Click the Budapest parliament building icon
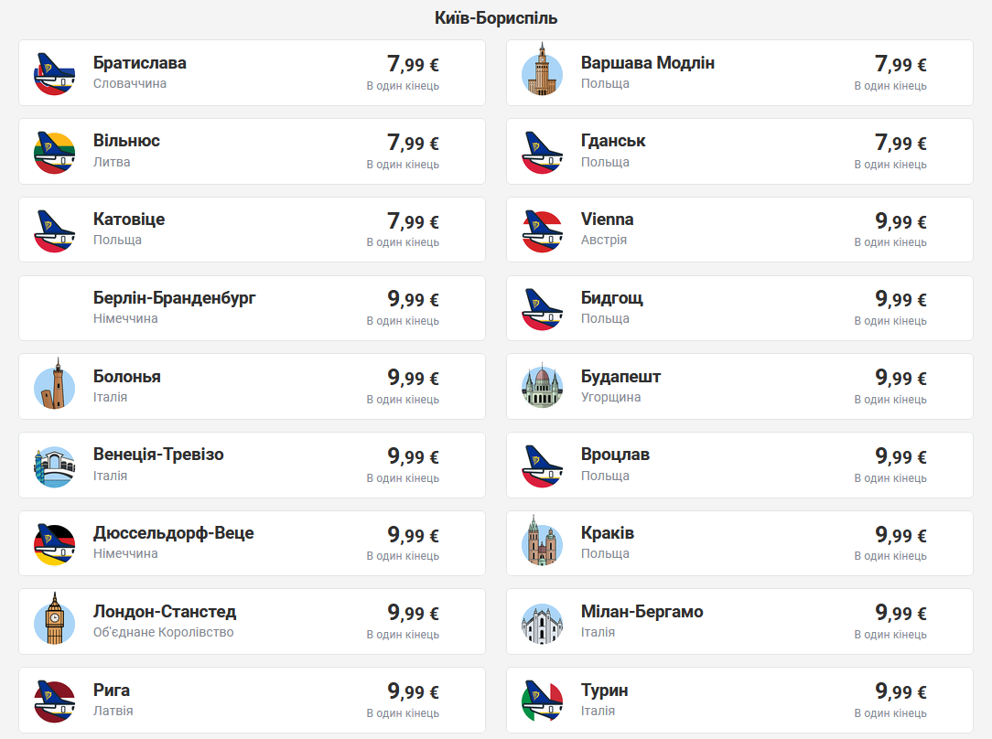Viewport: 992px width, 739px height. 542,387
